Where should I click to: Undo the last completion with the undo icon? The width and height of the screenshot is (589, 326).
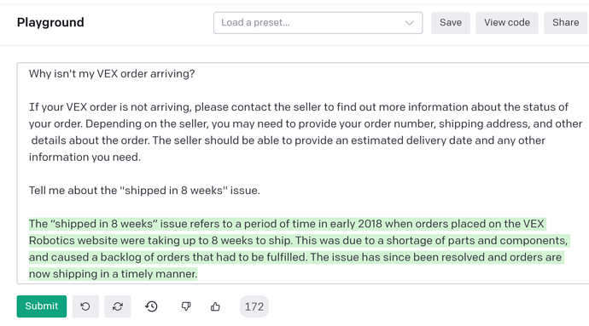tap(85, 306)
